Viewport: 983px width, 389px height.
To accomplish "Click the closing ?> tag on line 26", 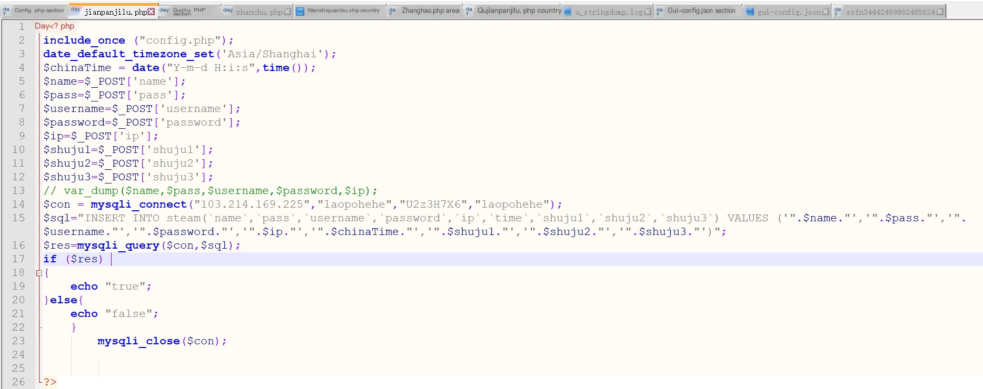I will 50,382.
